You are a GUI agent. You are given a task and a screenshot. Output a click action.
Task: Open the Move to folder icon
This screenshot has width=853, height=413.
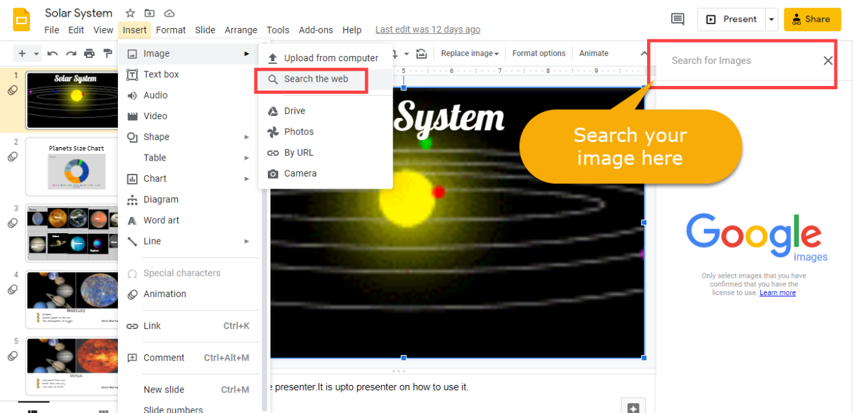point(149,13)
